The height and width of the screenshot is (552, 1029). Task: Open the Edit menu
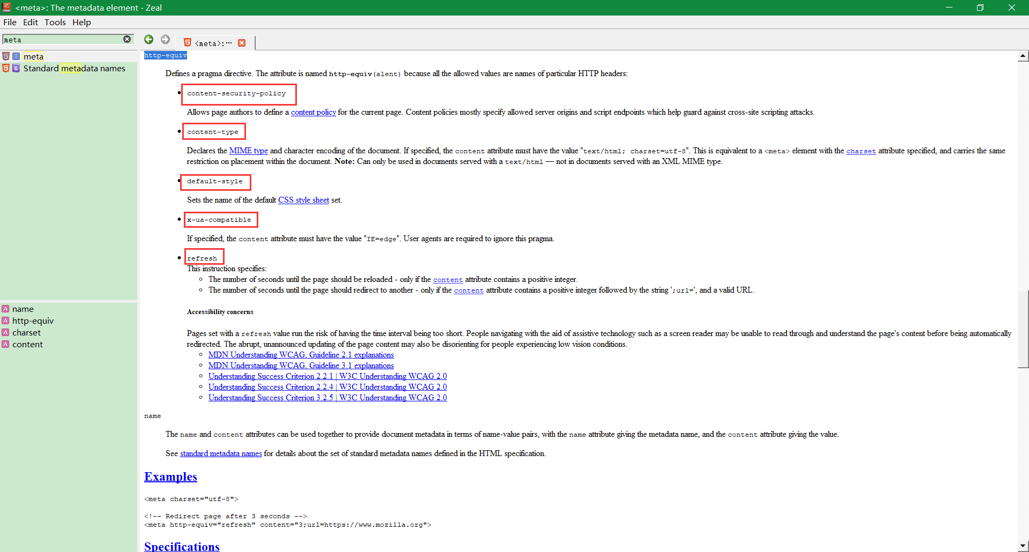tap(31, 22)
